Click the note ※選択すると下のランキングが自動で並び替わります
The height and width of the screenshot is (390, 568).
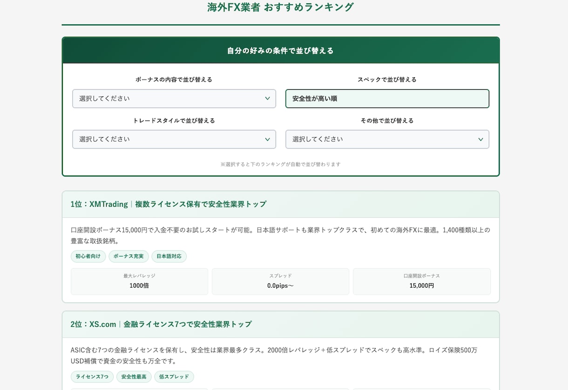[281, 164]
